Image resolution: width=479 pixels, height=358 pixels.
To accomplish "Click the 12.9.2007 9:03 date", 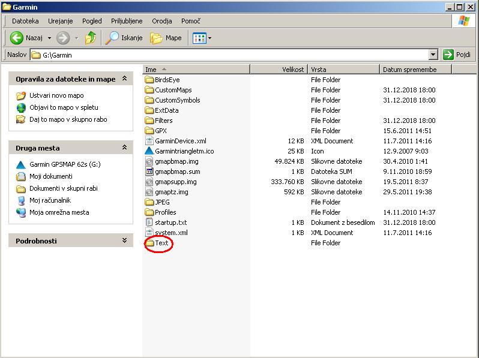I will pos(406,151).
